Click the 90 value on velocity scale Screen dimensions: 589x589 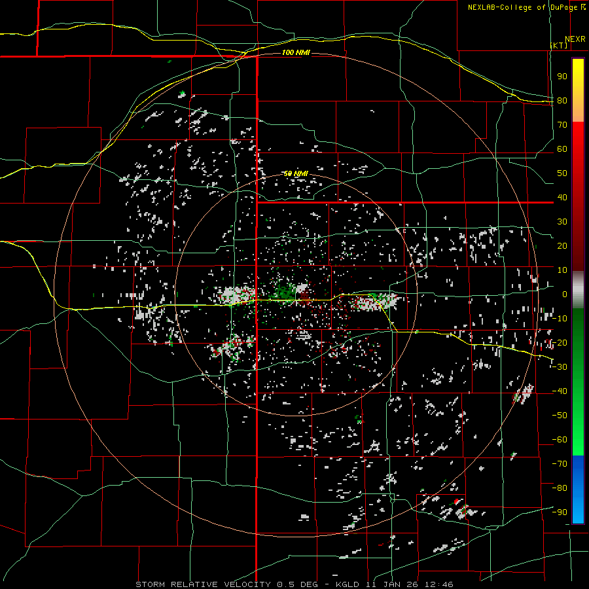562,77
